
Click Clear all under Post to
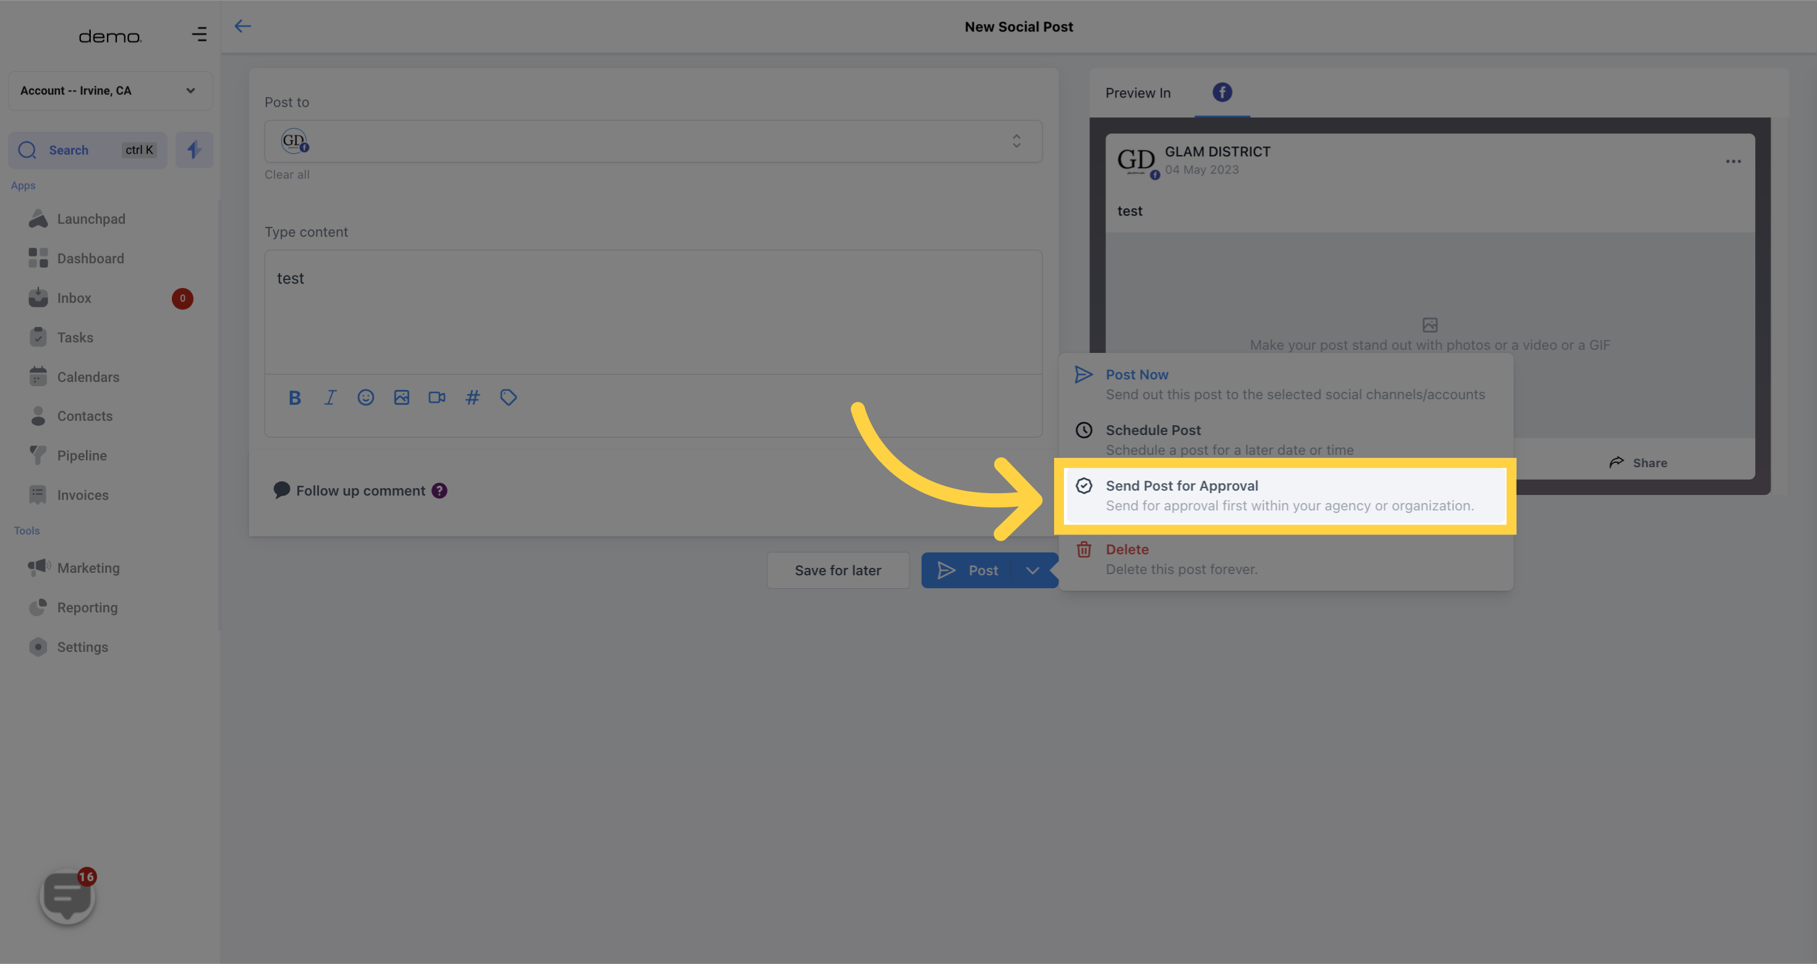pyautogui.click(x=287, y=174)
